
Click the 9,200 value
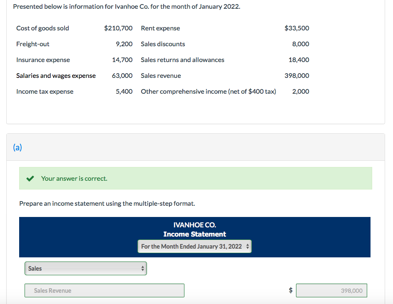(124, 44)
